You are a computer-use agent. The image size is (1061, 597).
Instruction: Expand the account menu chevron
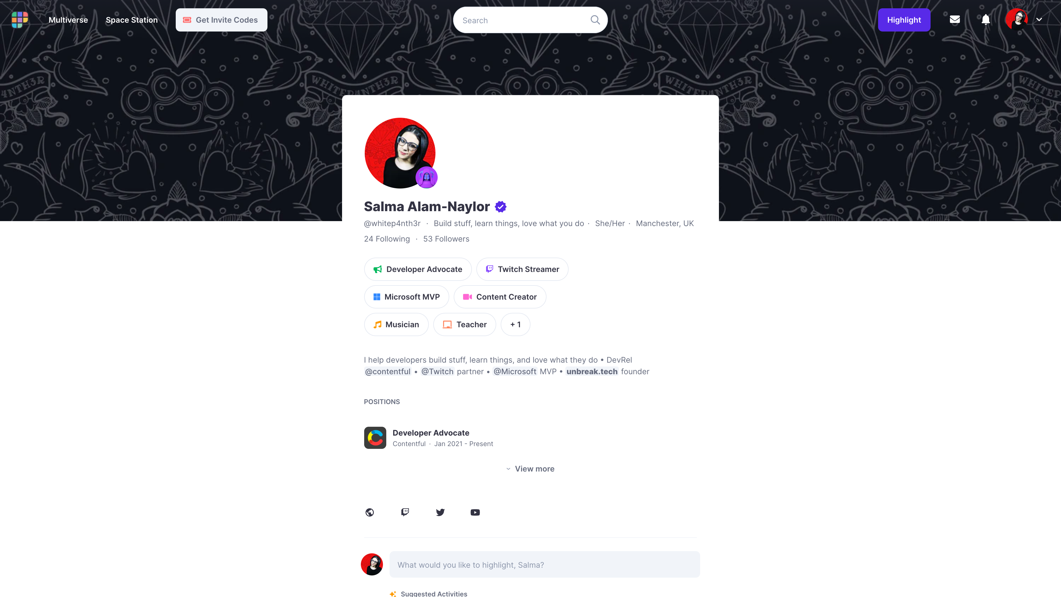(x=1039, y=19)
